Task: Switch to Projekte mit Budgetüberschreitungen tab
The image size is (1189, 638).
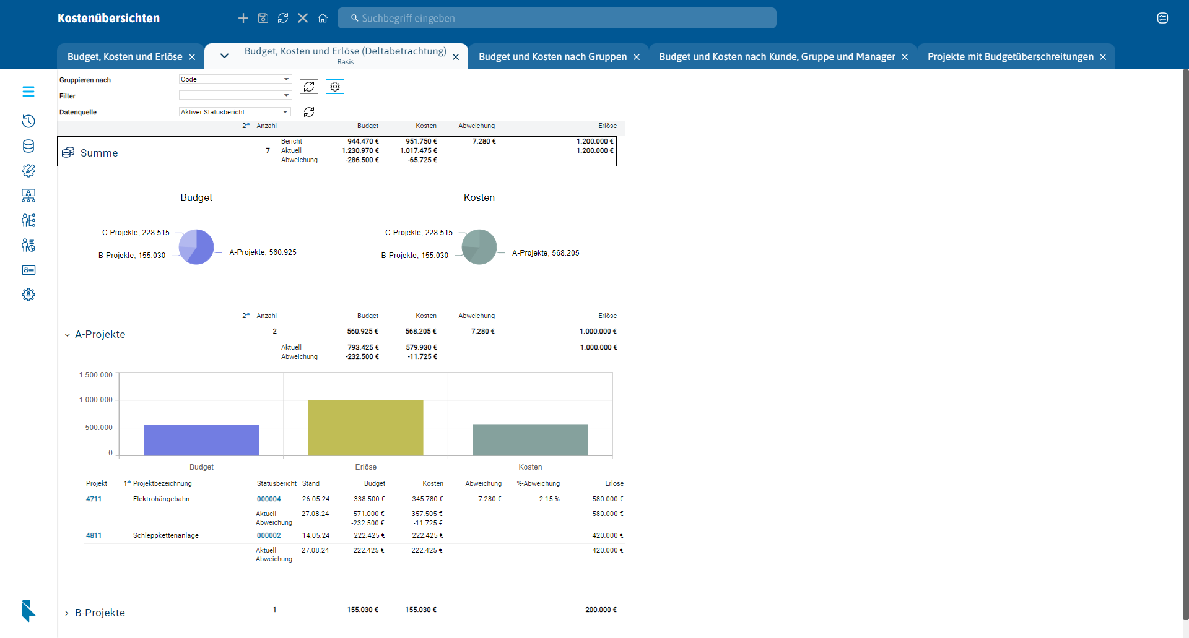Action: [x=1010, y=57]
